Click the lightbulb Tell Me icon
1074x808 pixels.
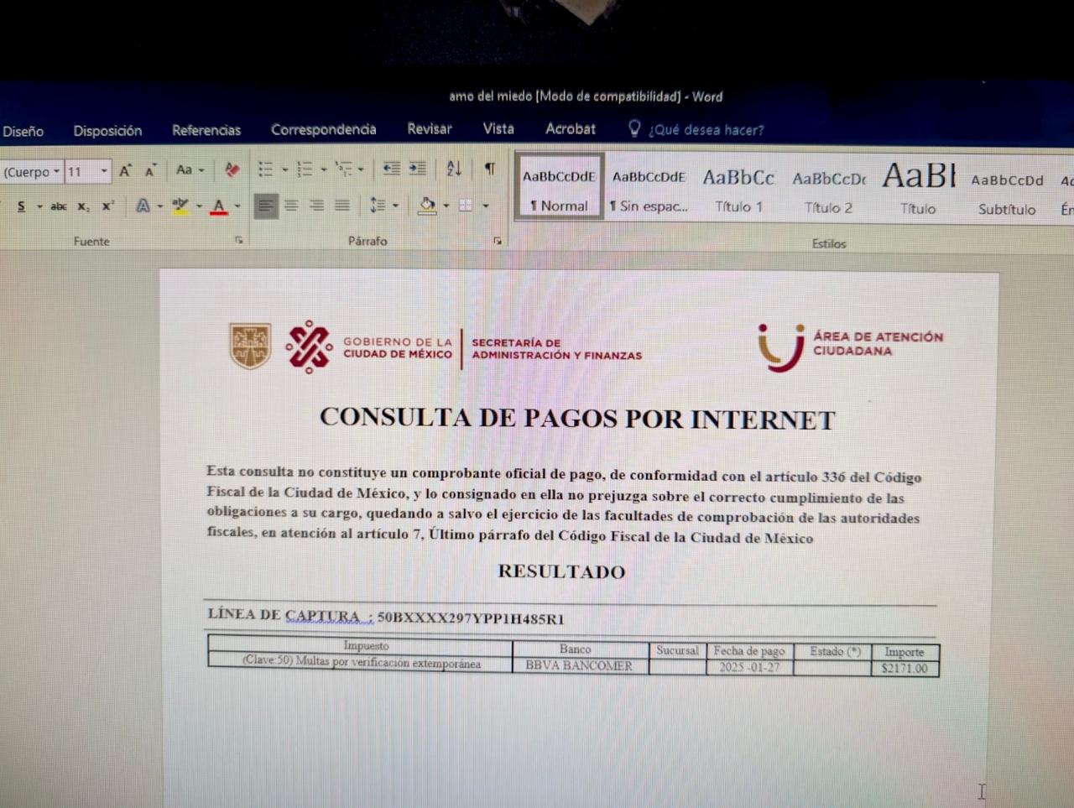coord(634,128)
